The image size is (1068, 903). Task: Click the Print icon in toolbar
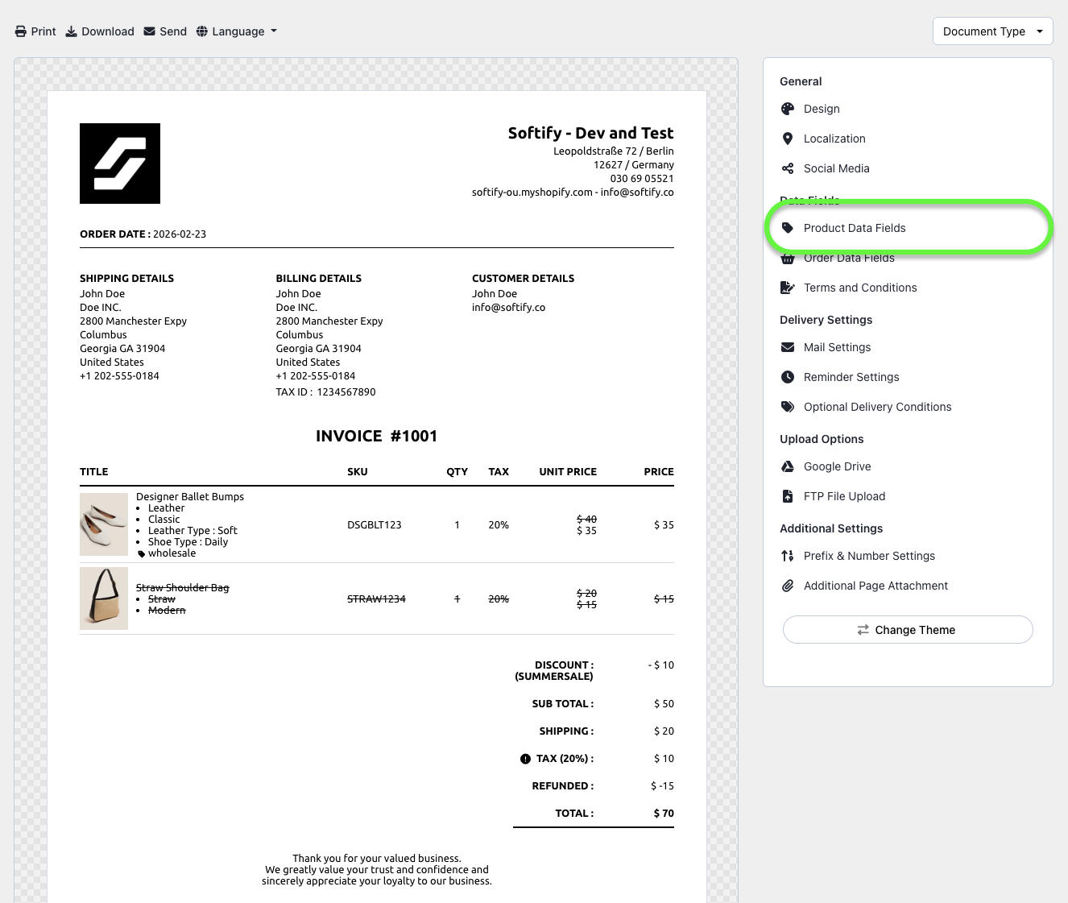click(21, 31)
